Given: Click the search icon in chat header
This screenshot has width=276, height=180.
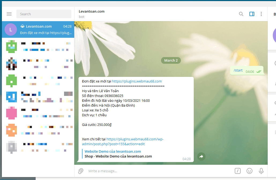Looking at the screenshot, I should coord(241,14).
